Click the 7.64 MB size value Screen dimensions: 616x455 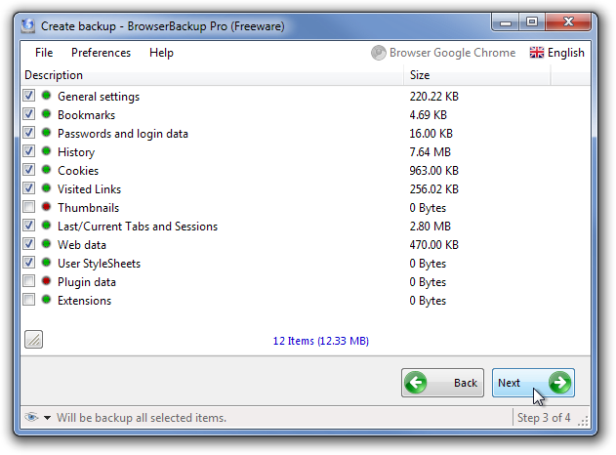click(x=431, y=152)
